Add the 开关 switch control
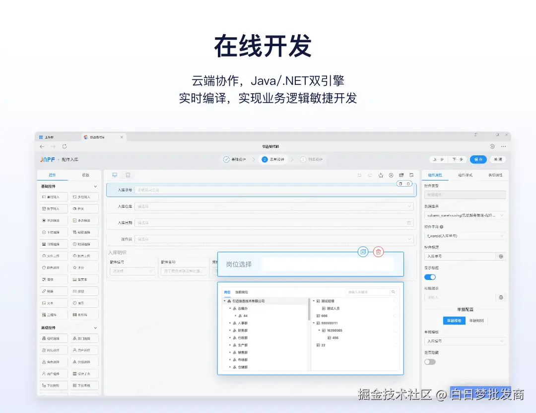This screenshot has height=413, width=536. 84,208
